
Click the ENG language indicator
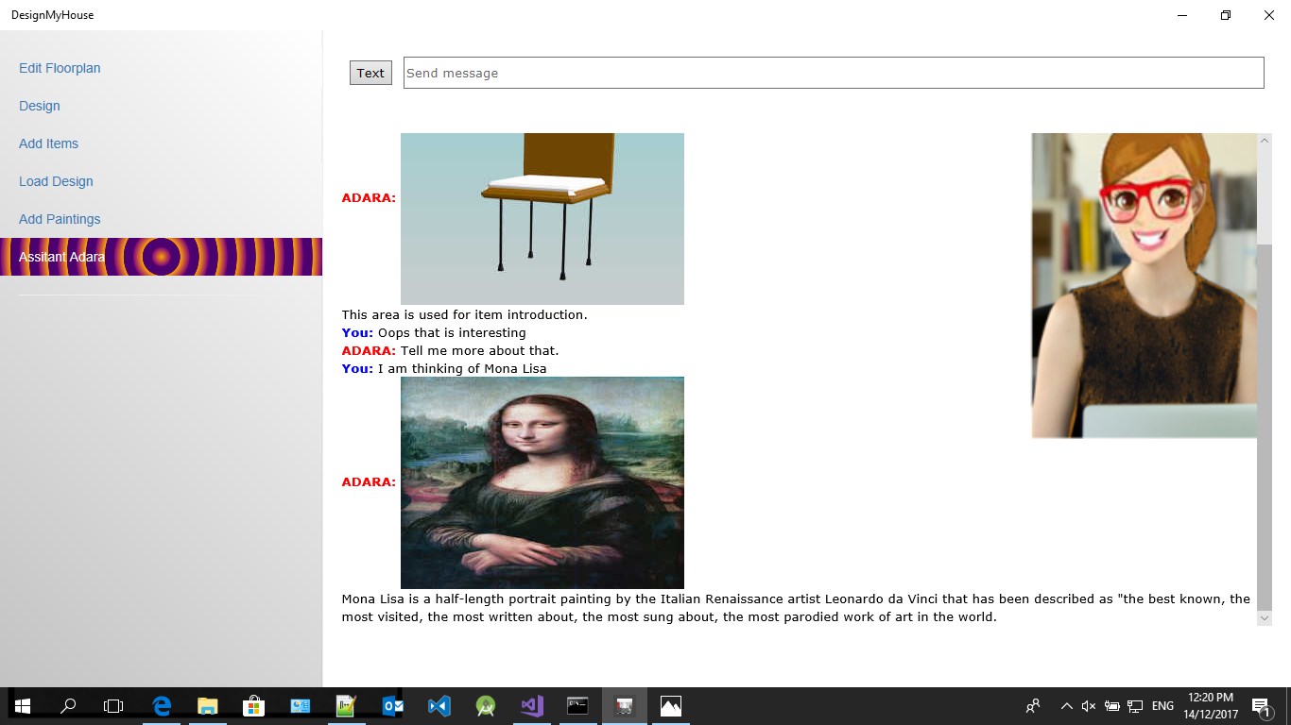[1163, 706]
